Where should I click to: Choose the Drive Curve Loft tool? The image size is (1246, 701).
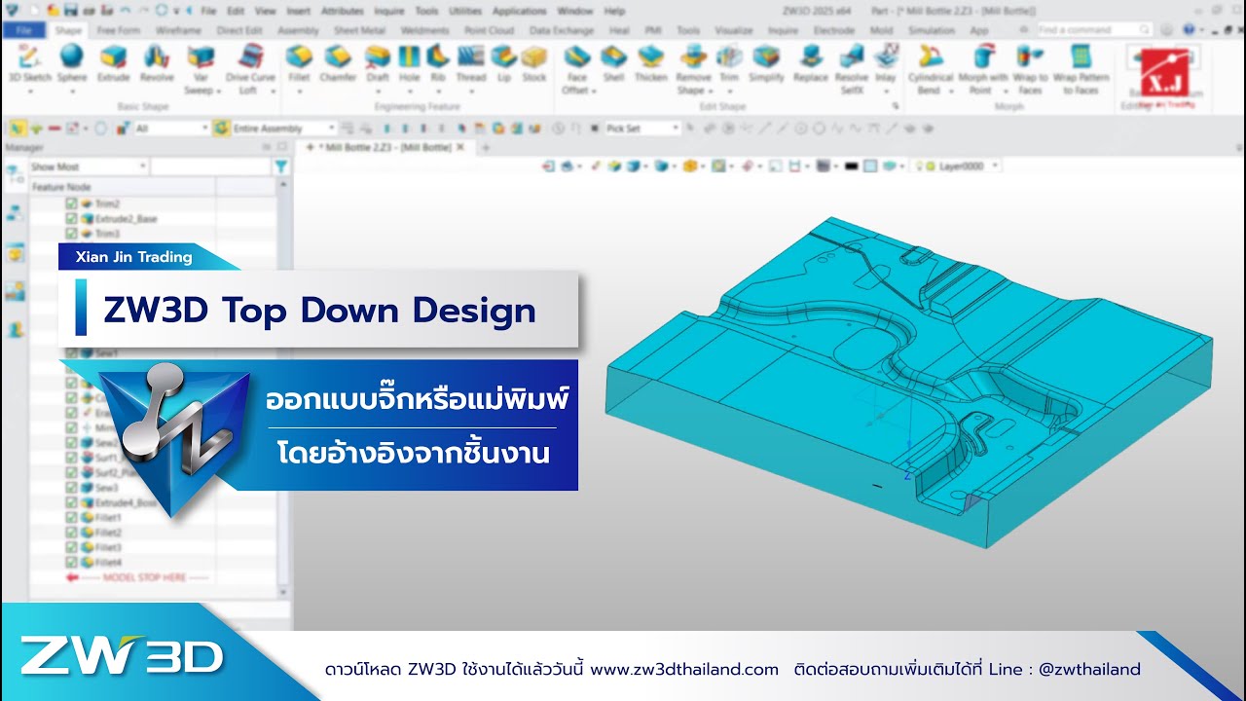click(250, 68)
